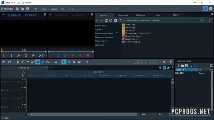Change media browser list view icon

tap(210, 21)
